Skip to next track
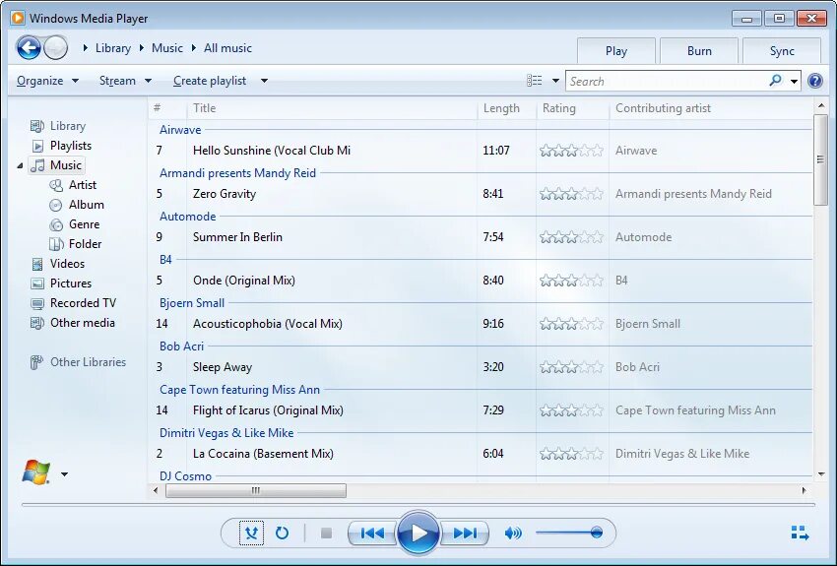 coord(465,533)
